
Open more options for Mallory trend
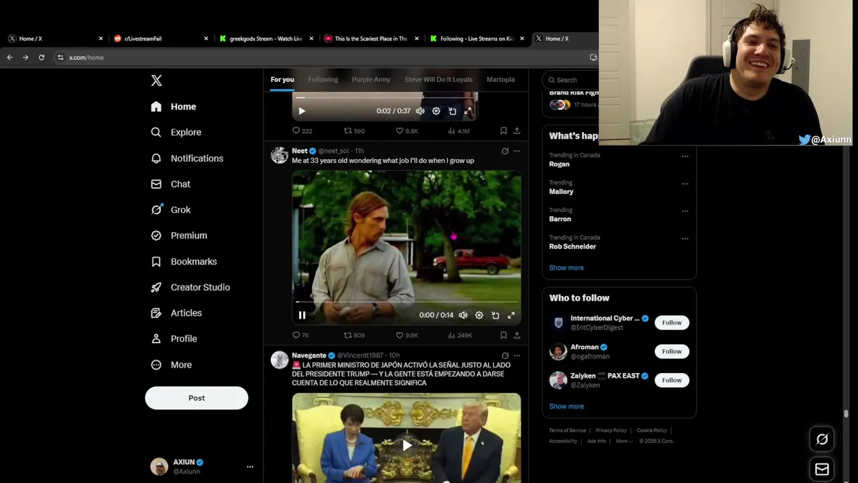(x=685, y=184)
